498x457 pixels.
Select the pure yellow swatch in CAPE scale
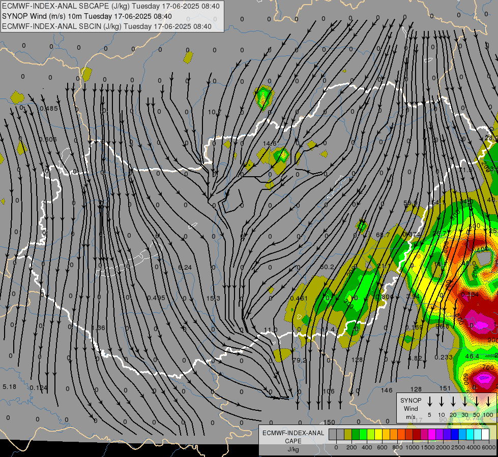(x=378, y=434)
